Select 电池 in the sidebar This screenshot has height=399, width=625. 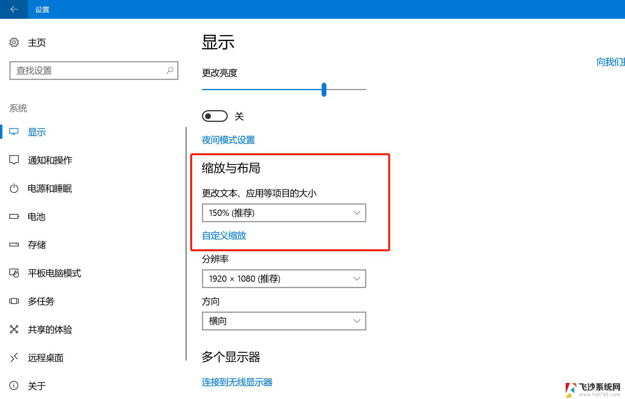tap(37, 216)
